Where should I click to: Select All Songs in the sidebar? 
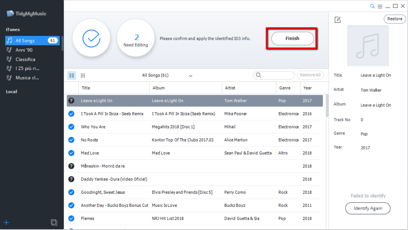(x=32, y=40)
